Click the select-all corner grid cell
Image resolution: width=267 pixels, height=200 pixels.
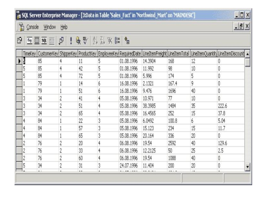(19, 54)
